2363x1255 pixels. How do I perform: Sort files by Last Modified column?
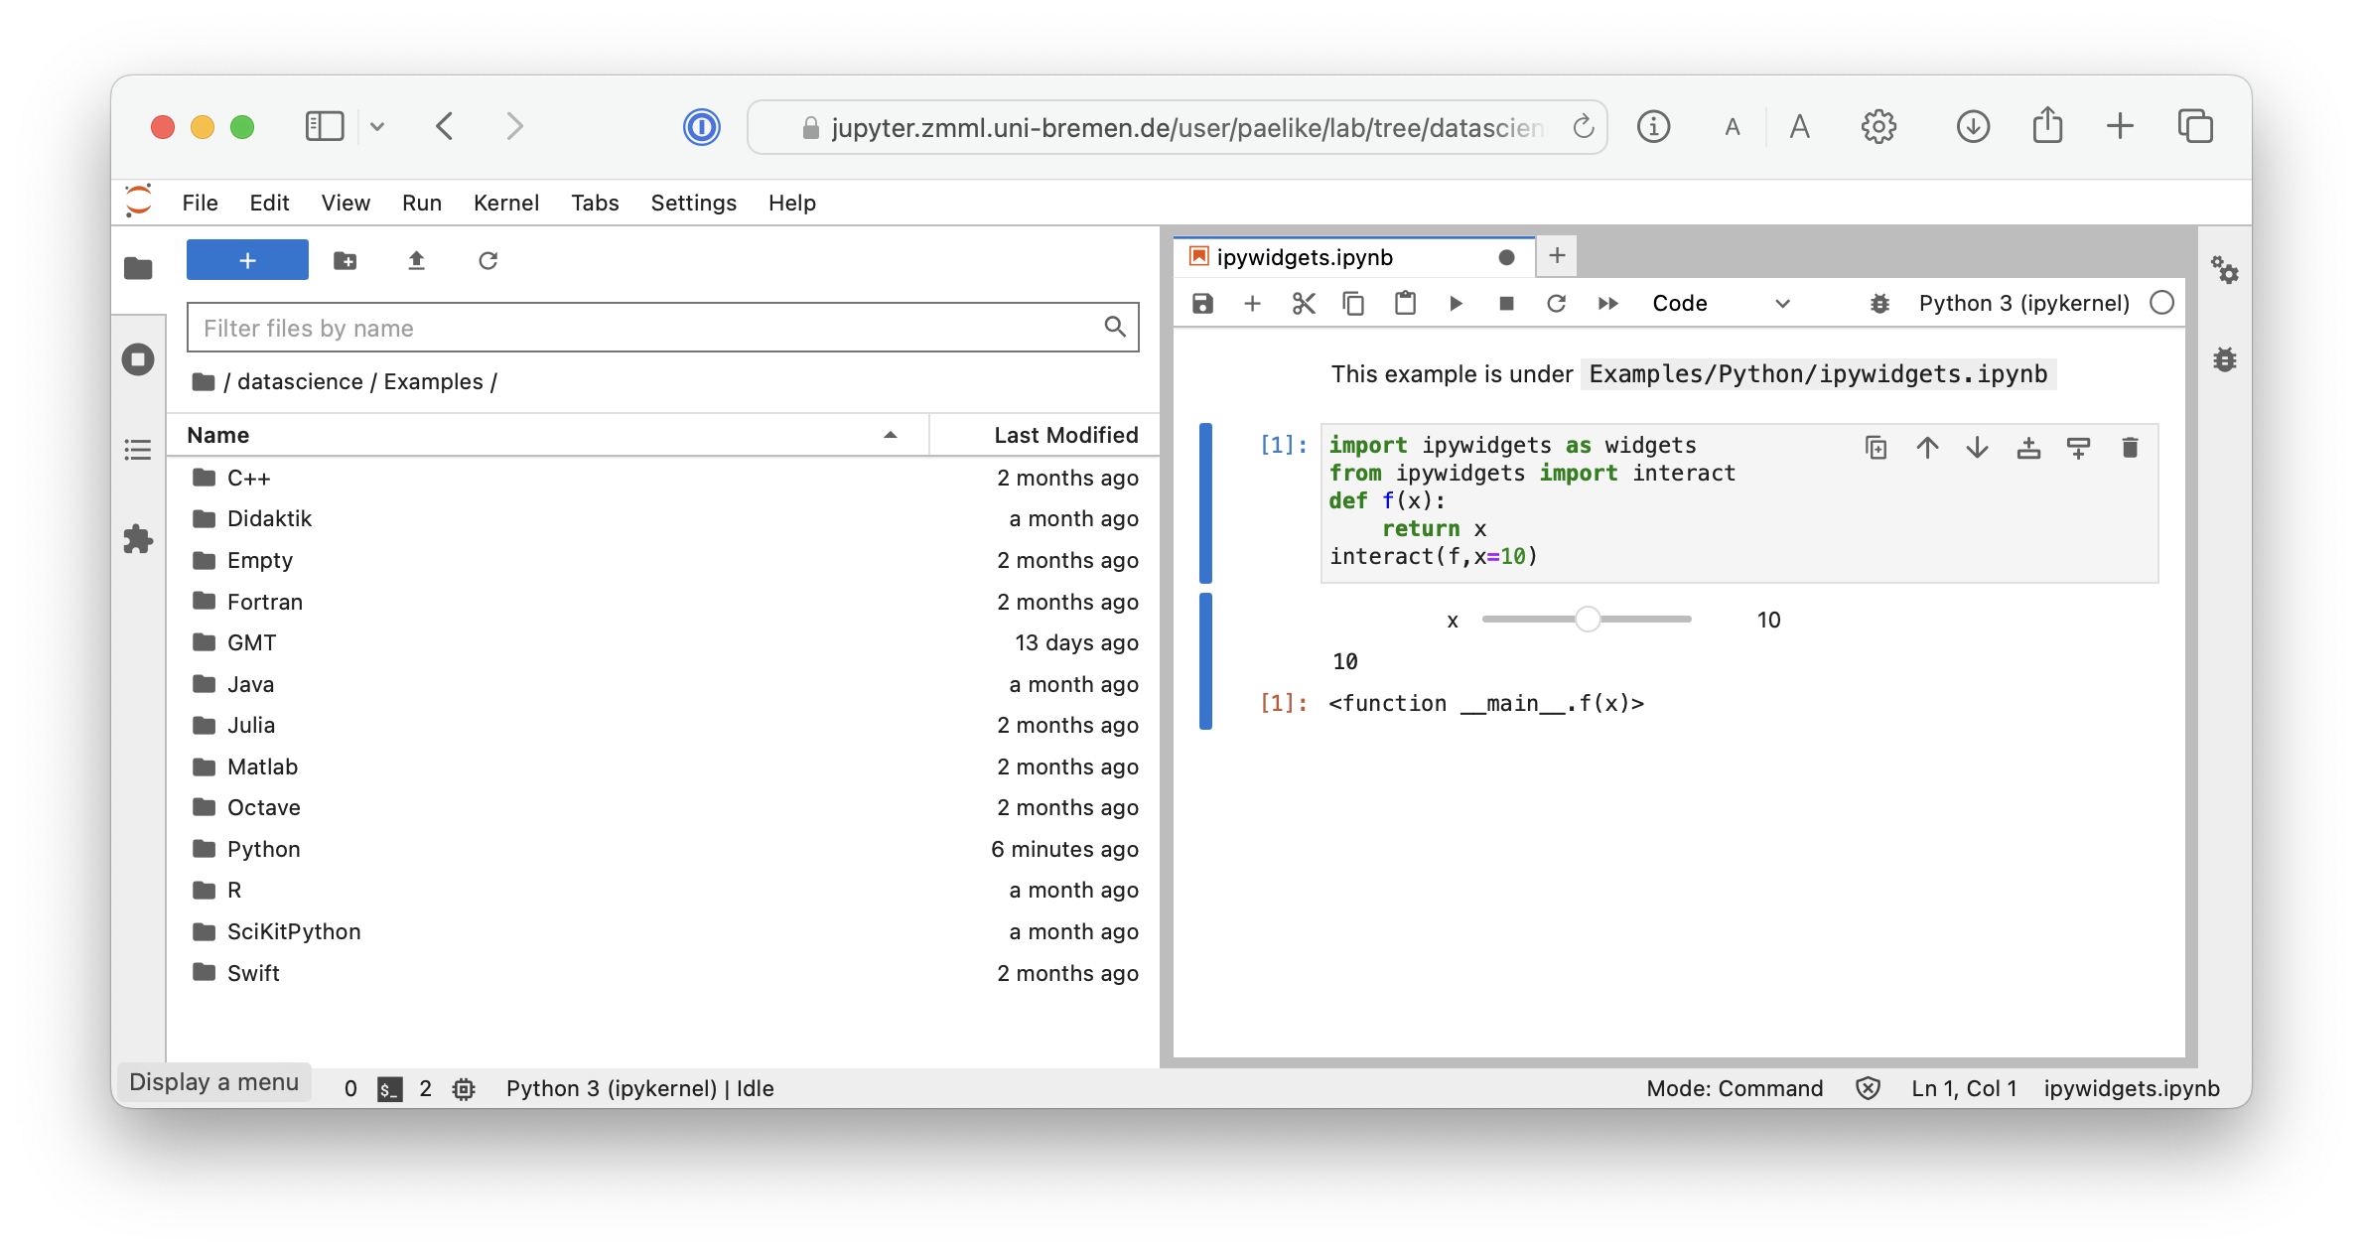click(x=1044, y=435)
